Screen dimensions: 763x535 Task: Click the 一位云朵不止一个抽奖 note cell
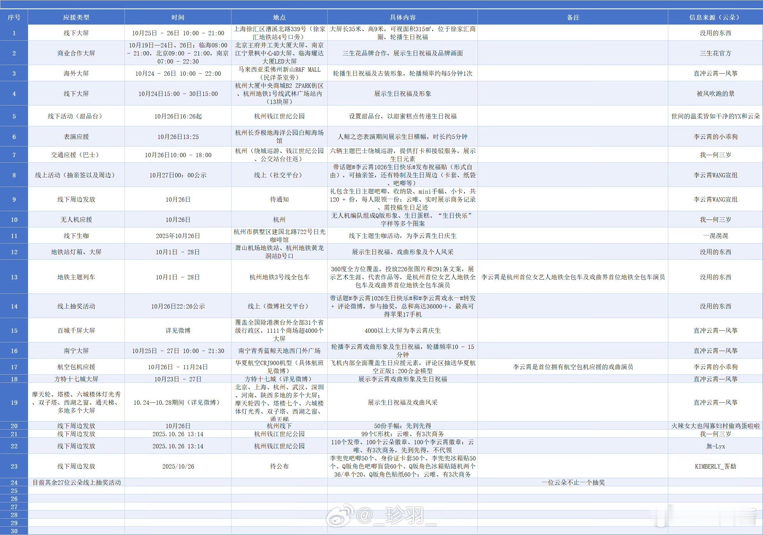pos(573,482)
